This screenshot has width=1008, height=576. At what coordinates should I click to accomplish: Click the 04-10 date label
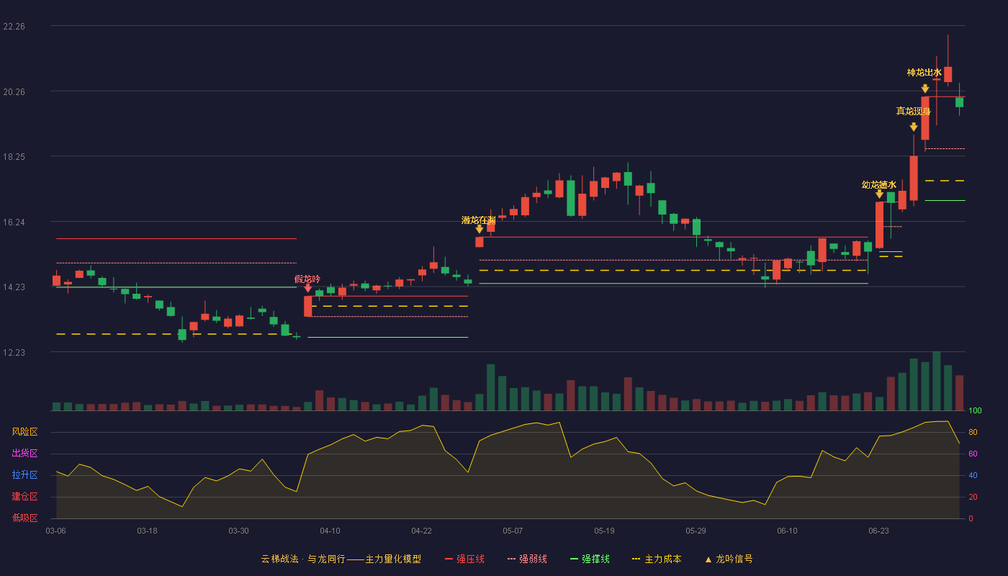coord(330,531)
